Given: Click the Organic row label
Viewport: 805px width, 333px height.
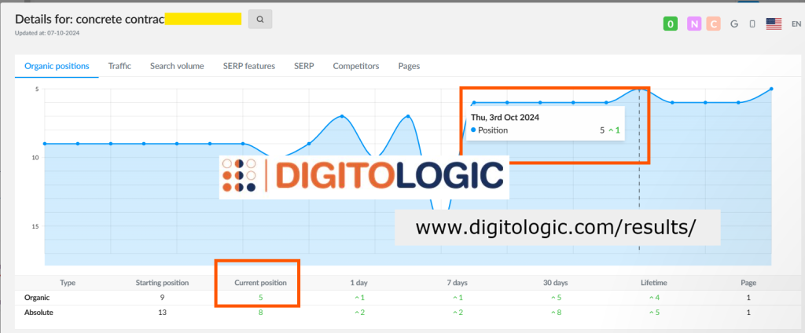Looking at the screenshot, I should (x=37, y=297).
